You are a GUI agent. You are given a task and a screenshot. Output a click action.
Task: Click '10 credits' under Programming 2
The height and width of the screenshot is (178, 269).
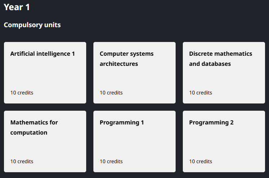click(200, 161)
